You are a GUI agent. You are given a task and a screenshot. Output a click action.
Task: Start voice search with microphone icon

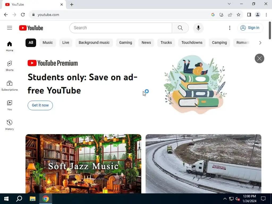[x=198, y=28]
